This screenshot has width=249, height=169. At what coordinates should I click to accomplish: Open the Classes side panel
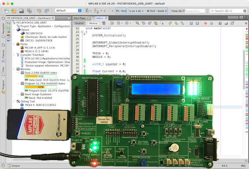3,56
